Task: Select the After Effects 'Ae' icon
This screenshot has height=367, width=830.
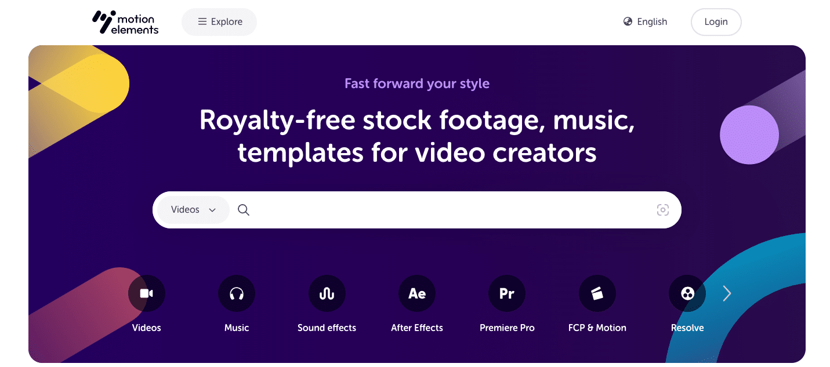Action: coord(416,293)
